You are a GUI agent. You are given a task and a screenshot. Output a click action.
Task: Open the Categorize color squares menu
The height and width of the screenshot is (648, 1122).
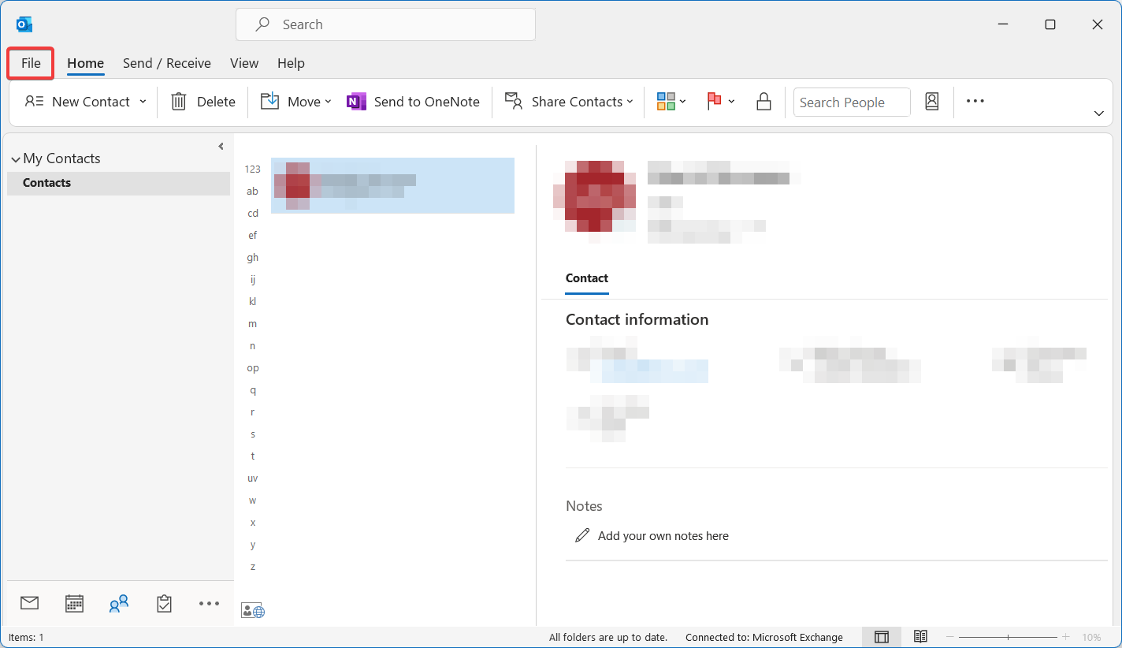coord(671,102)
